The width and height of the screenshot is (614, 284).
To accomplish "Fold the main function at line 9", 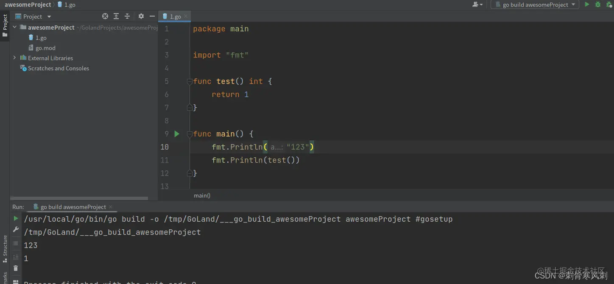I will tap(190, 134).
